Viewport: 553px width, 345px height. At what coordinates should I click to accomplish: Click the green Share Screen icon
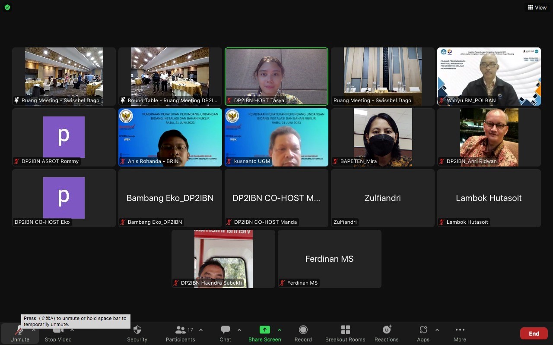tap(264, 330)
